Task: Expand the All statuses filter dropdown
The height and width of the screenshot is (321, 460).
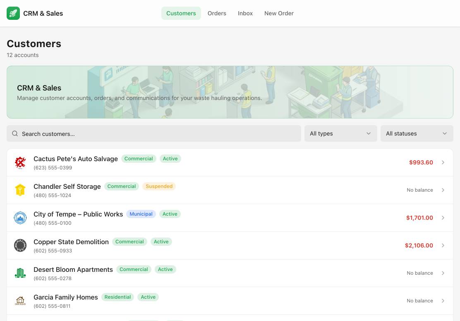Action: point(417,133)
